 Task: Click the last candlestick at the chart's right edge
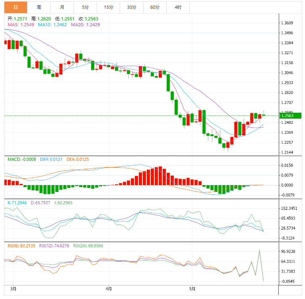point(264,115)
